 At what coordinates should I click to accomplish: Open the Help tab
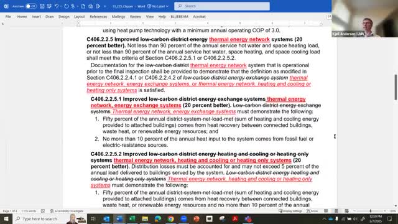point(162,17)
